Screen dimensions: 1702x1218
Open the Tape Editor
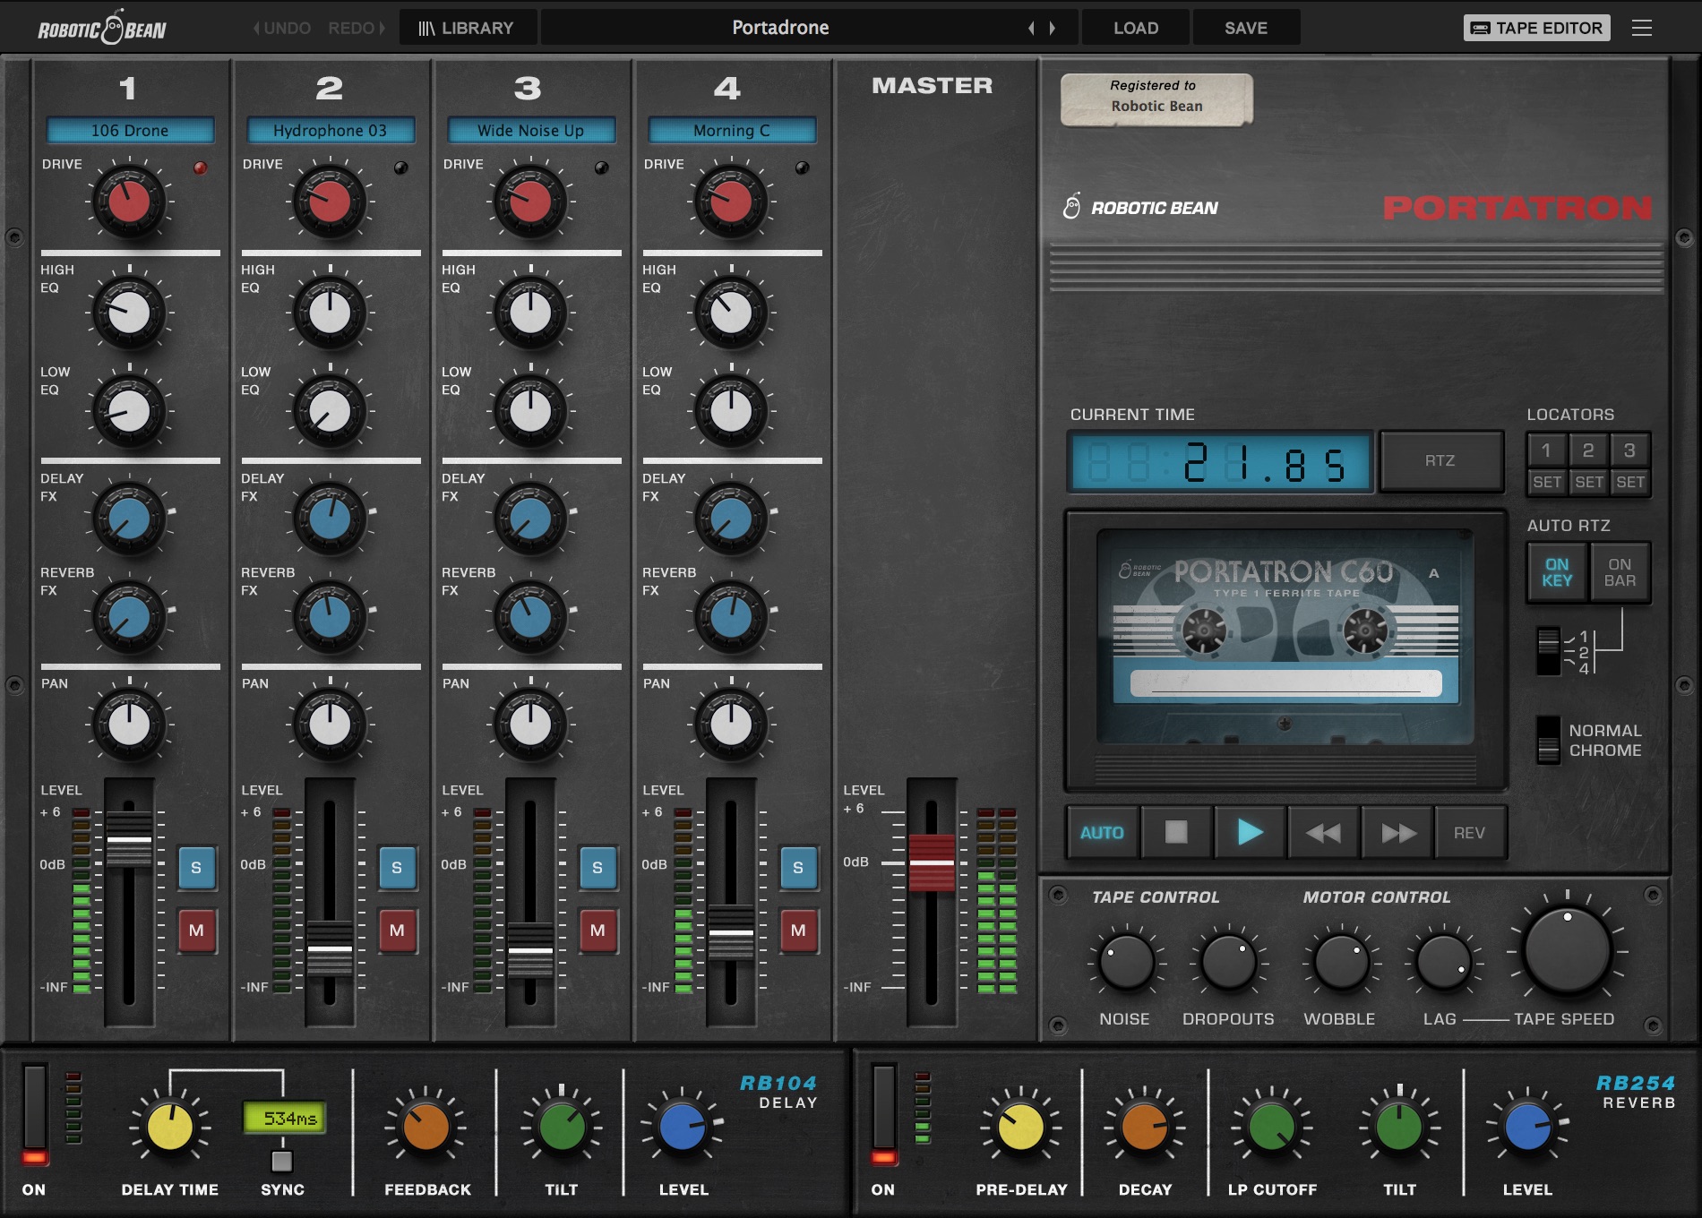1535,27
